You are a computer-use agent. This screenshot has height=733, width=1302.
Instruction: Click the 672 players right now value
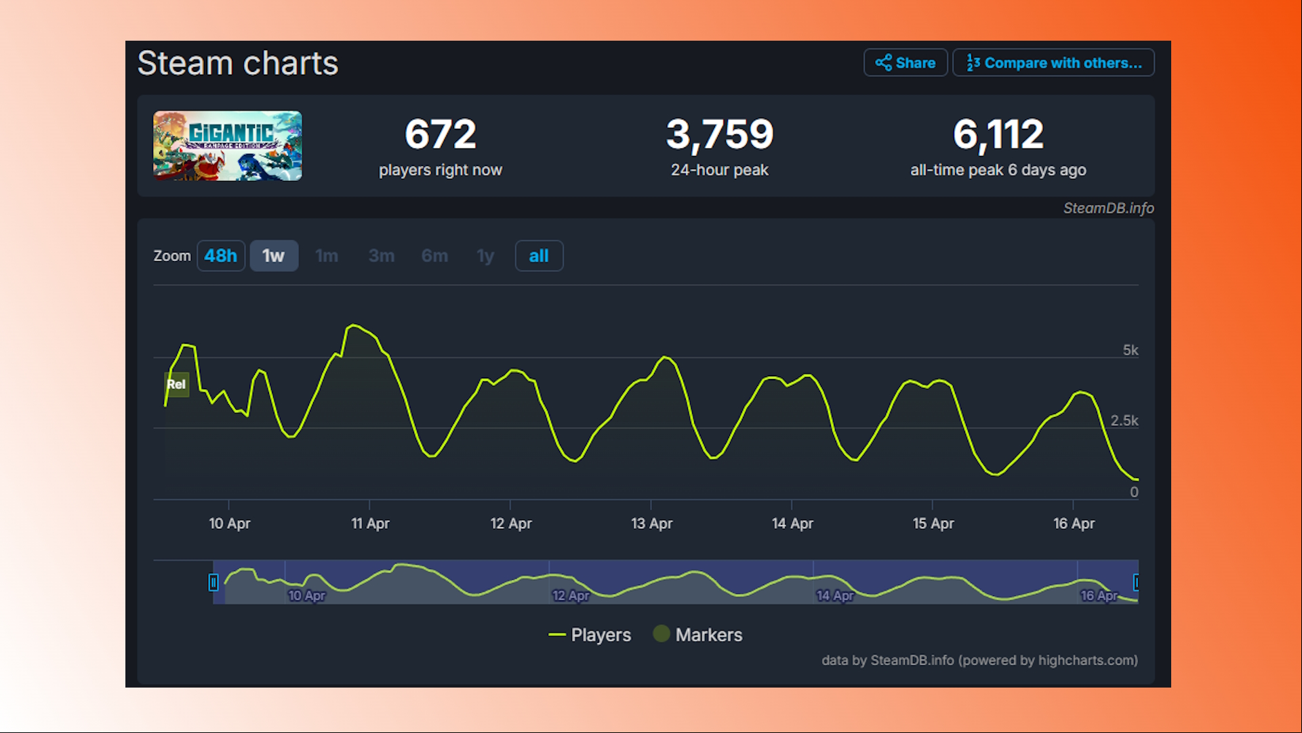point(441,134)
